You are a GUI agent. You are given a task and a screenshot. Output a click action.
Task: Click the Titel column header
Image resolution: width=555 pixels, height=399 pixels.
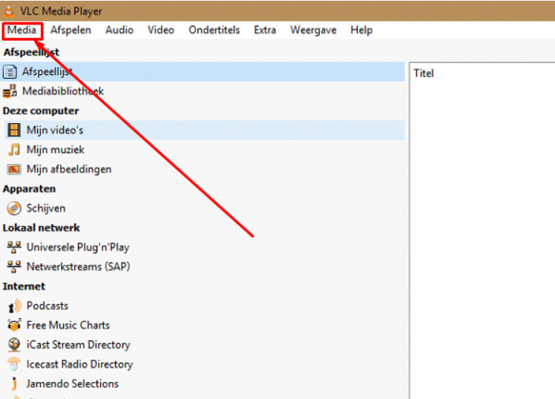424,73
